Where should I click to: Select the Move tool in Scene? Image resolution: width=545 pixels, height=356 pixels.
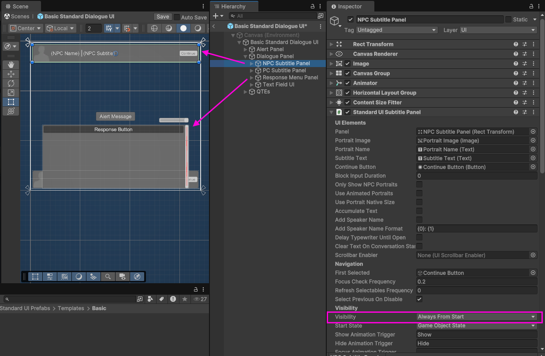point(11,74)
